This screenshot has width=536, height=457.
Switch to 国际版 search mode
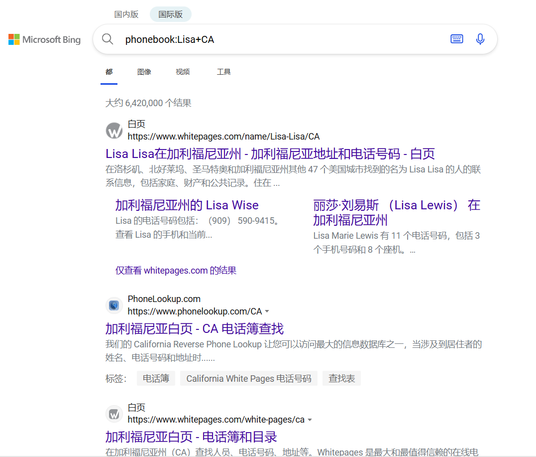pyautogui.click(x=171, y=14)
